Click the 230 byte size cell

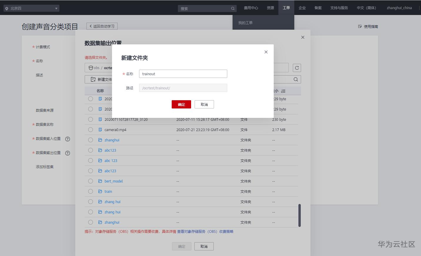coord(279,119)
